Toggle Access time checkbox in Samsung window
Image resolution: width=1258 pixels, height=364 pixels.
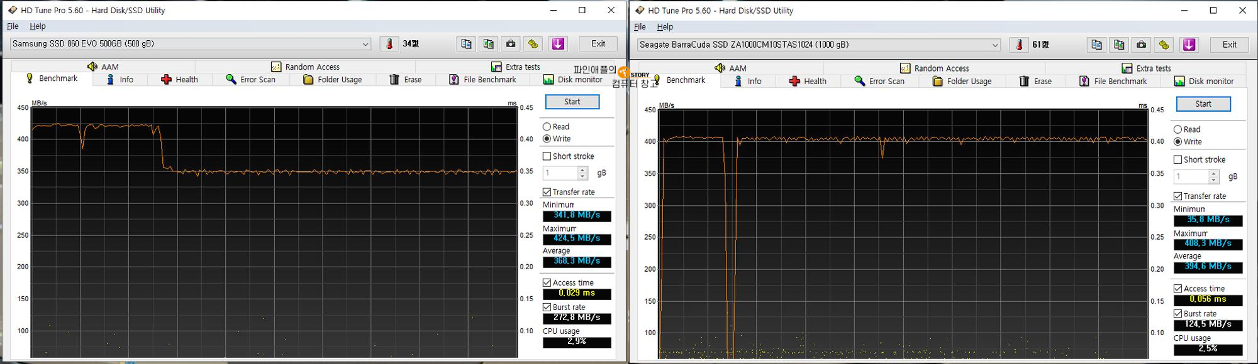pos(547,282)
